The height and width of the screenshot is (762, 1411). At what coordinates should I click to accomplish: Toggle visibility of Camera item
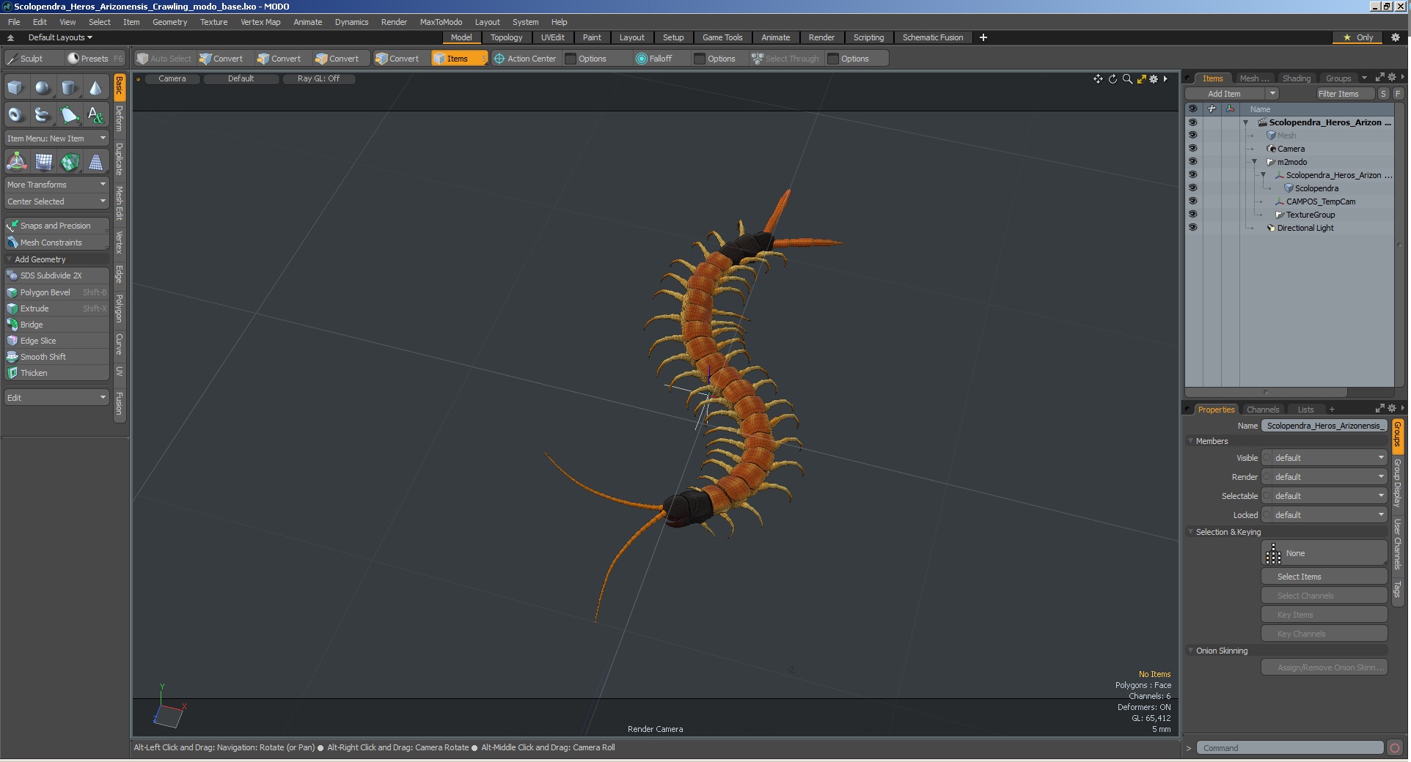pos(1192,149)
